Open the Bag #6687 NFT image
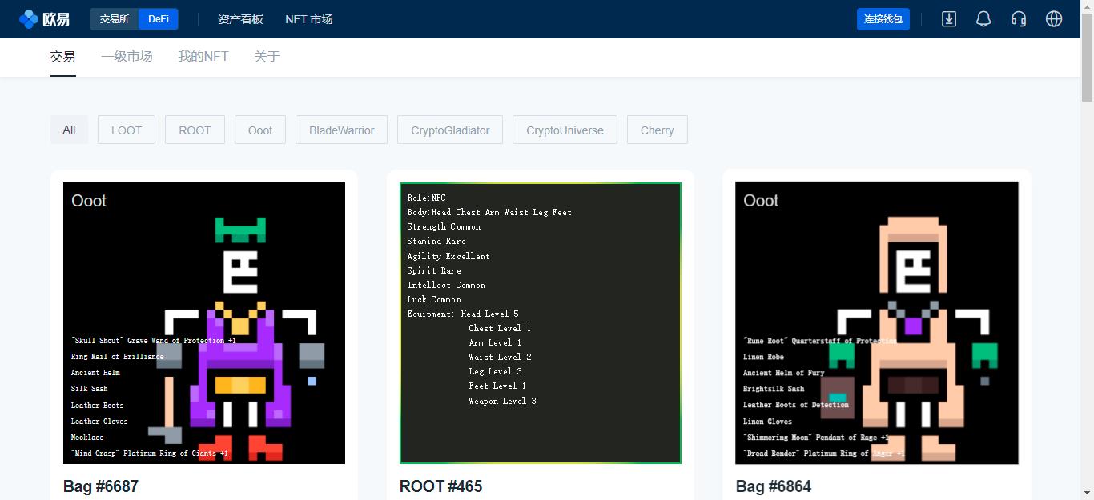Screen dimensions: 1094x500 click(204, 323)
